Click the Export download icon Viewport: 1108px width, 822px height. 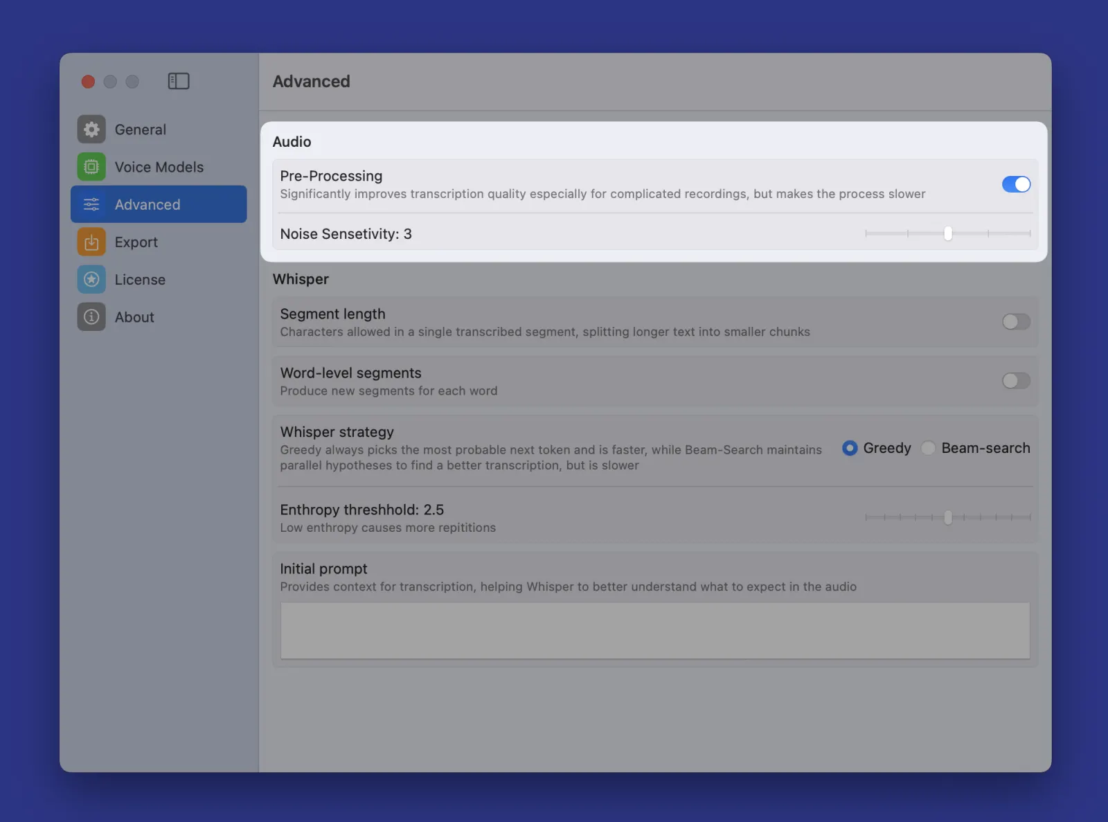pos(91,242)
